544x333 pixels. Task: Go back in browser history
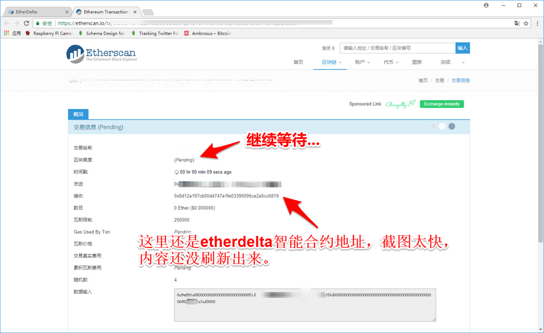click(7, 23)
